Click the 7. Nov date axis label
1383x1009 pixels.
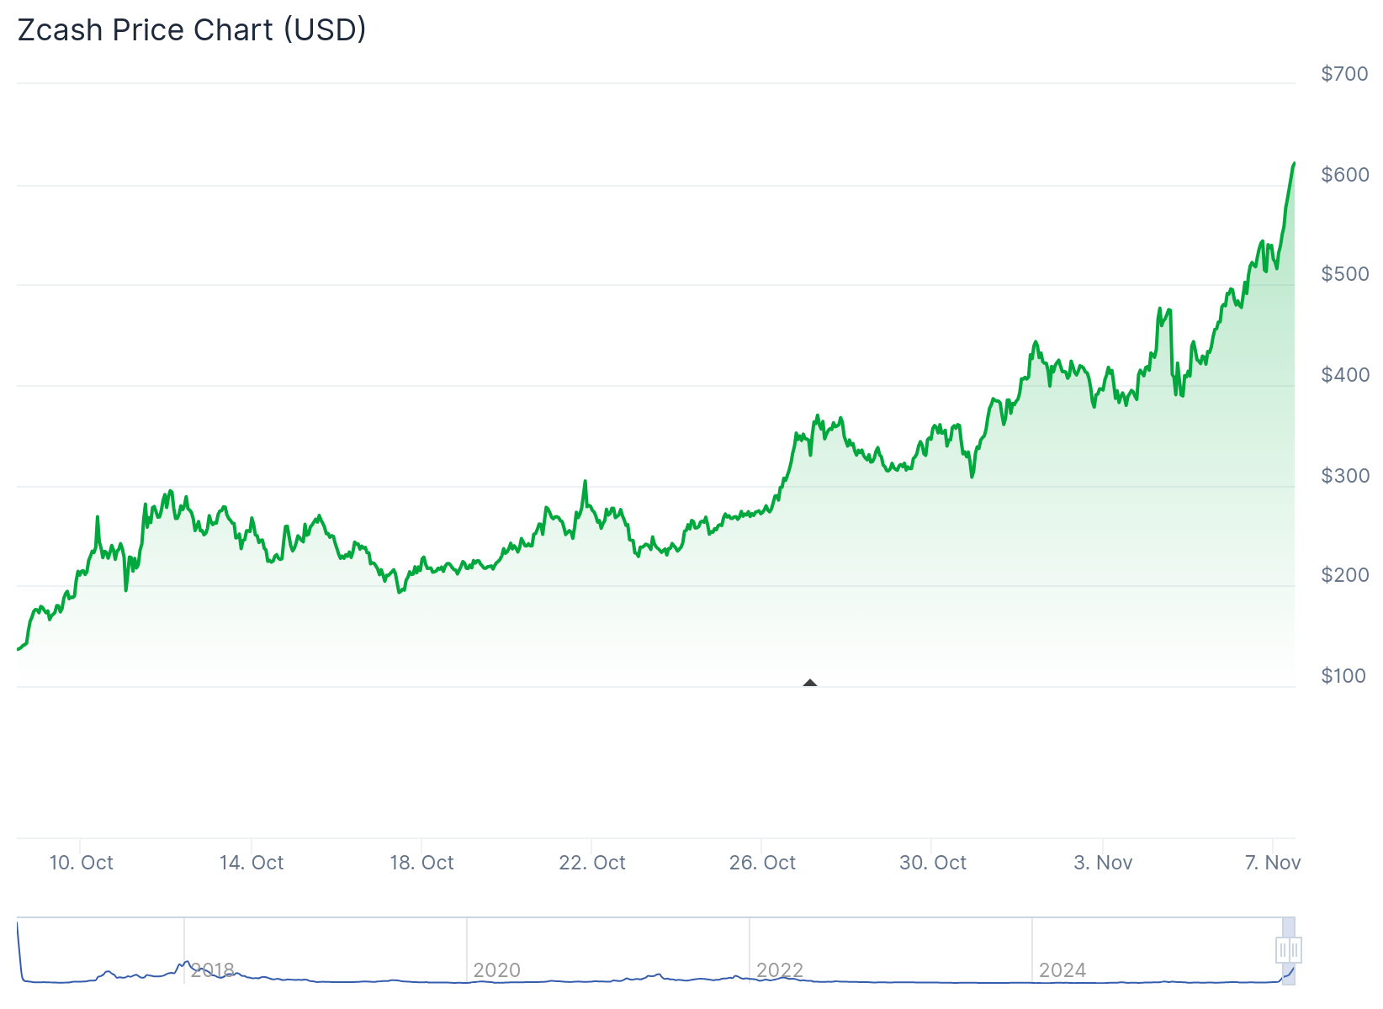click(x=1273, y=863)
